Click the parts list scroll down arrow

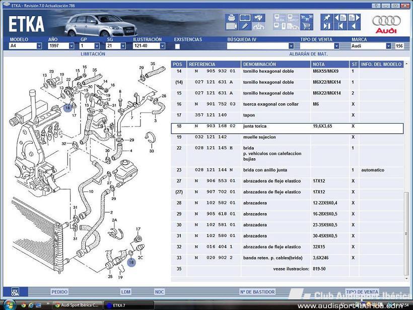(406, 278)
